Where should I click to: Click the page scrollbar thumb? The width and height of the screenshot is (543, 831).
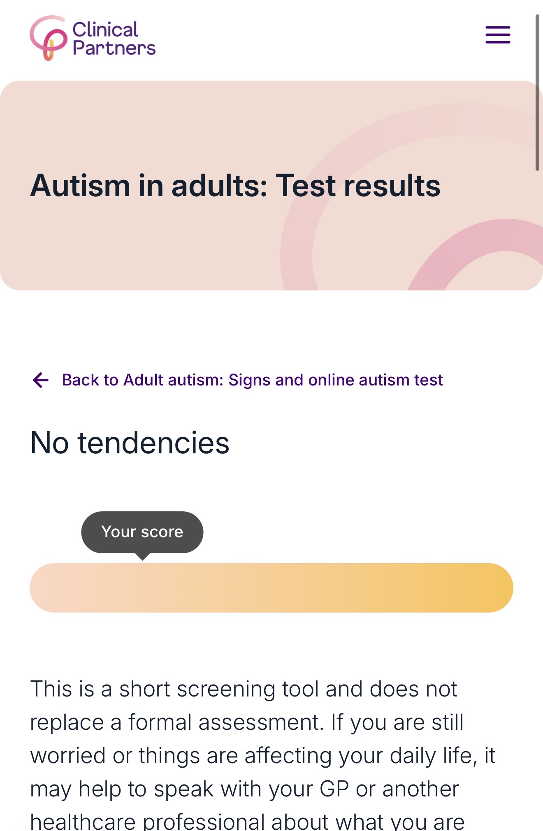(x=537, y=93)
